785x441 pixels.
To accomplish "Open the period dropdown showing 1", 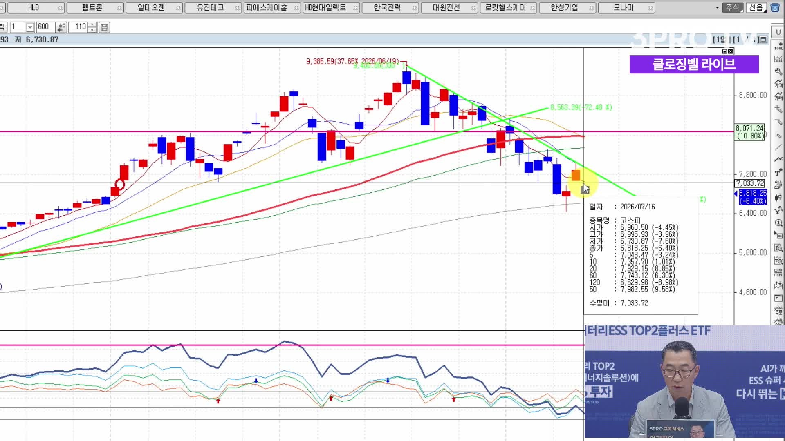I will (x=30, y=27).
